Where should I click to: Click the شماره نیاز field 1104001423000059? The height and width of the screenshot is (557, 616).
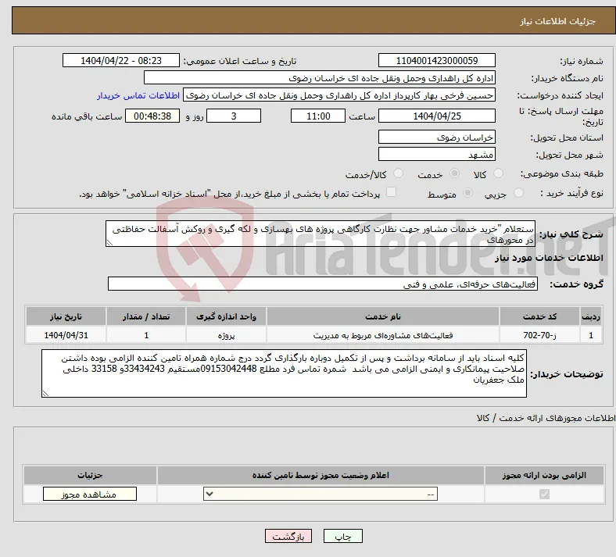[x=437, y=60]
